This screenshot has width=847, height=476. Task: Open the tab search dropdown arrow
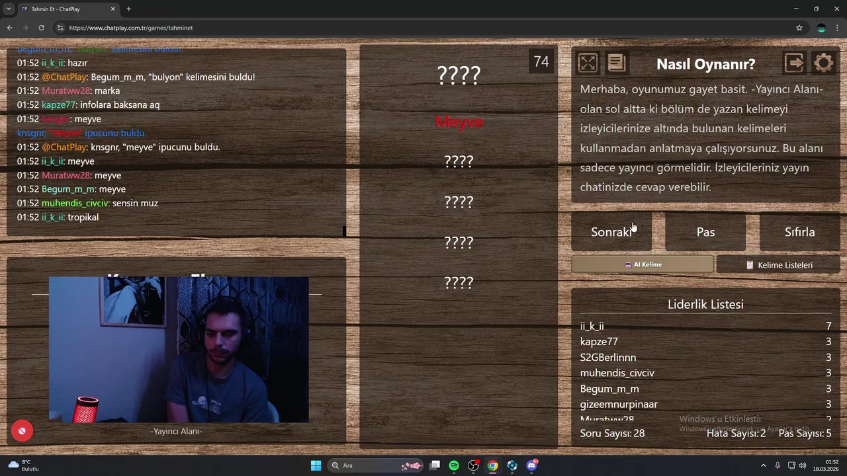(x=9, y=9)
